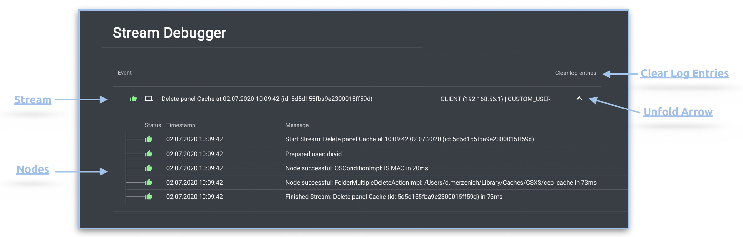
Task: Follow the Stream annotation link
Action: click(33, 100)
